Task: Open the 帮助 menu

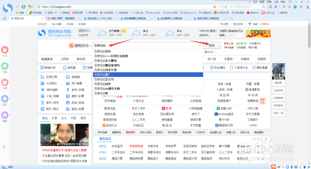Action: click(283, 2)
